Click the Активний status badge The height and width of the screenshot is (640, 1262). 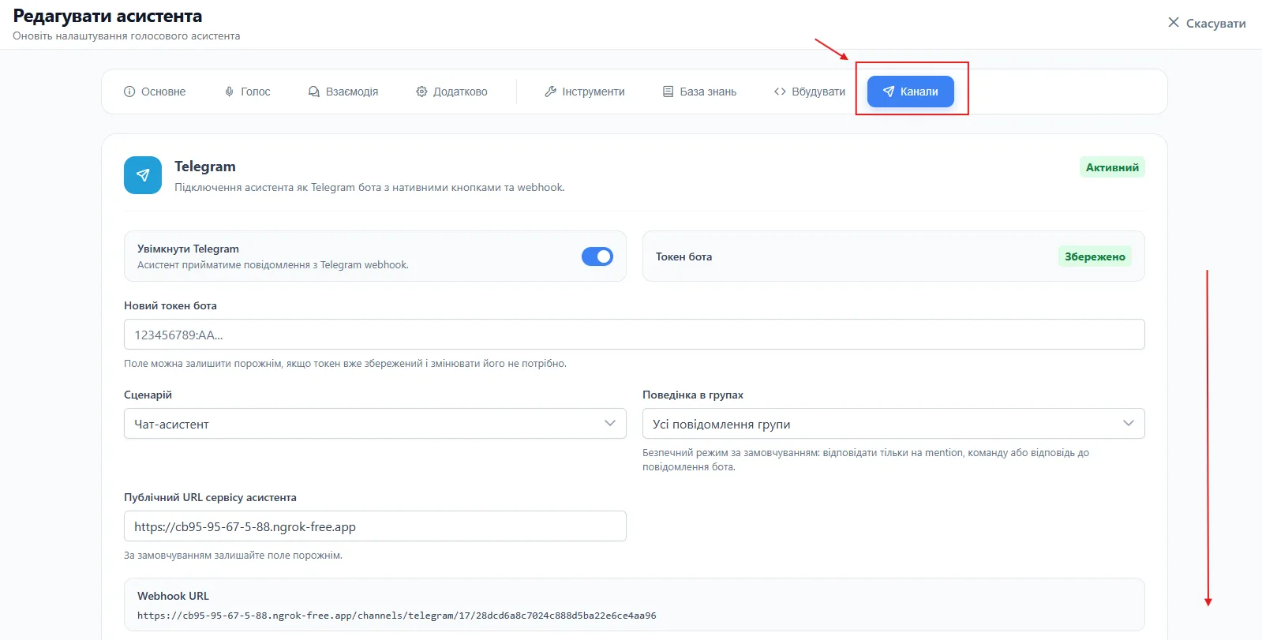[1112, 167]
